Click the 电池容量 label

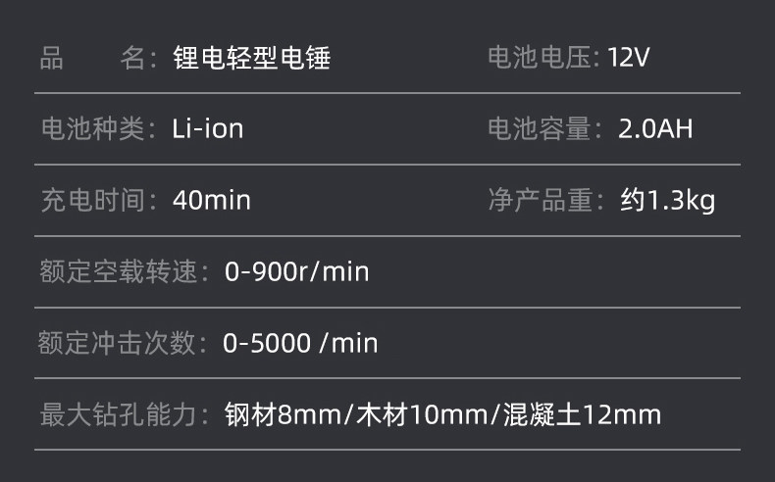coord(542,128)
